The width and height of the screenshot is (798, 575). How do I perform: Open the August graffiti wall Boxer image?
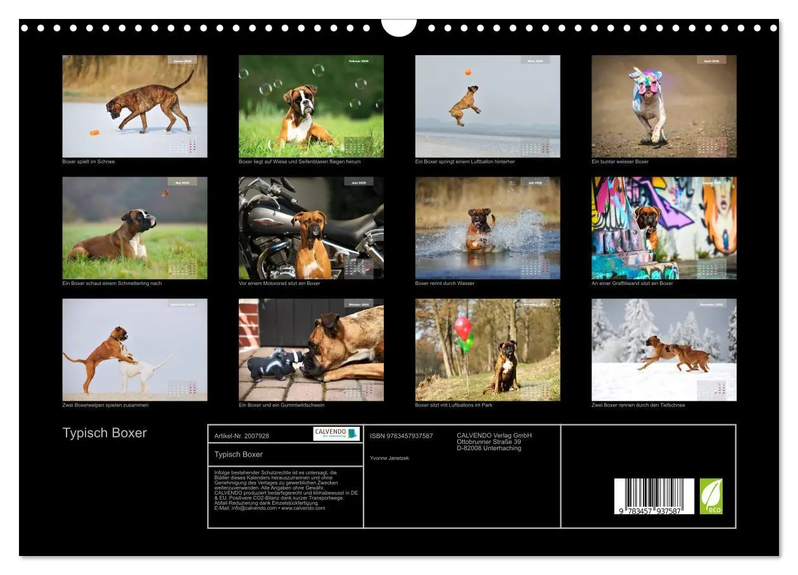(664, 228)
